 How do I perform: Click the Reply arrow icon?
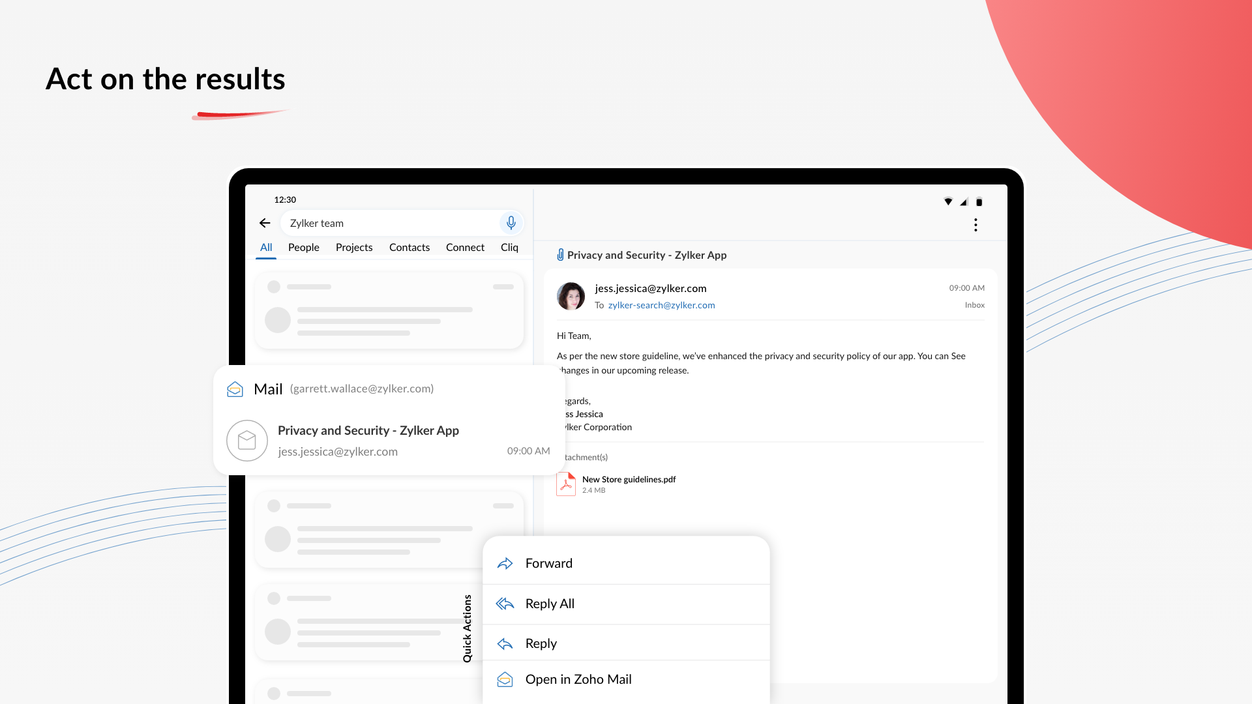505,644
